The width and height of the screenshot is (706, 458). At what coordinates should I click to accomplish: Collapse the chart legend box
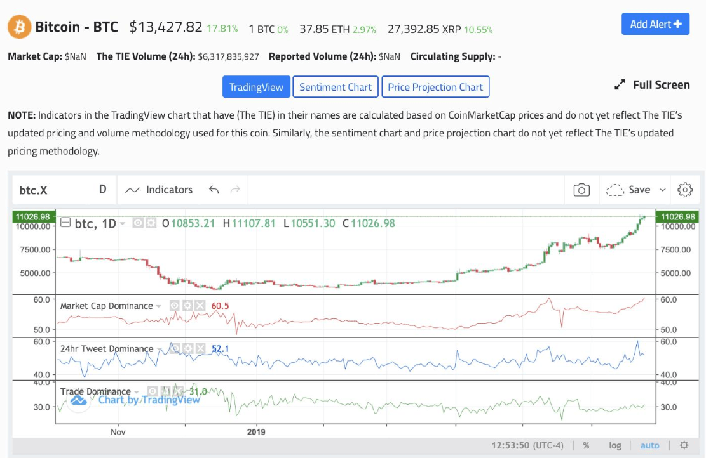[65, 223]
